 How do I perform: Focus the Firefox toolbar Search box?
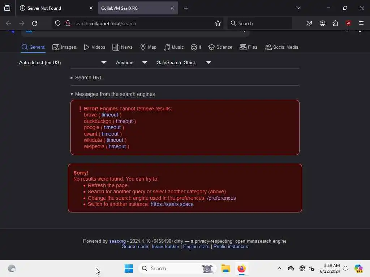click(259, 23)
